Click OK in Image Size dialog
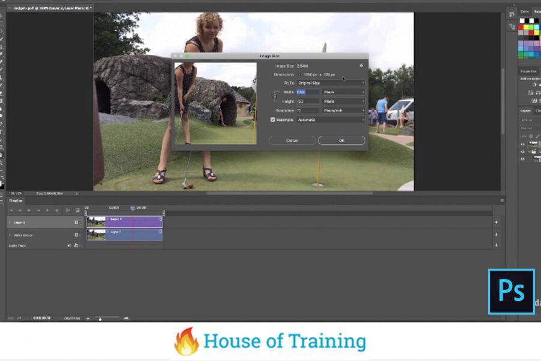Viewport: 541px width, 361px height. tap(341, 141)
